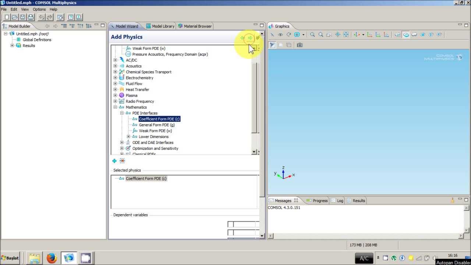Open the file explorer taskbar icon
The height and width of the screenshot is (265, 471).
pyautogui.click(x=34, y=258)
